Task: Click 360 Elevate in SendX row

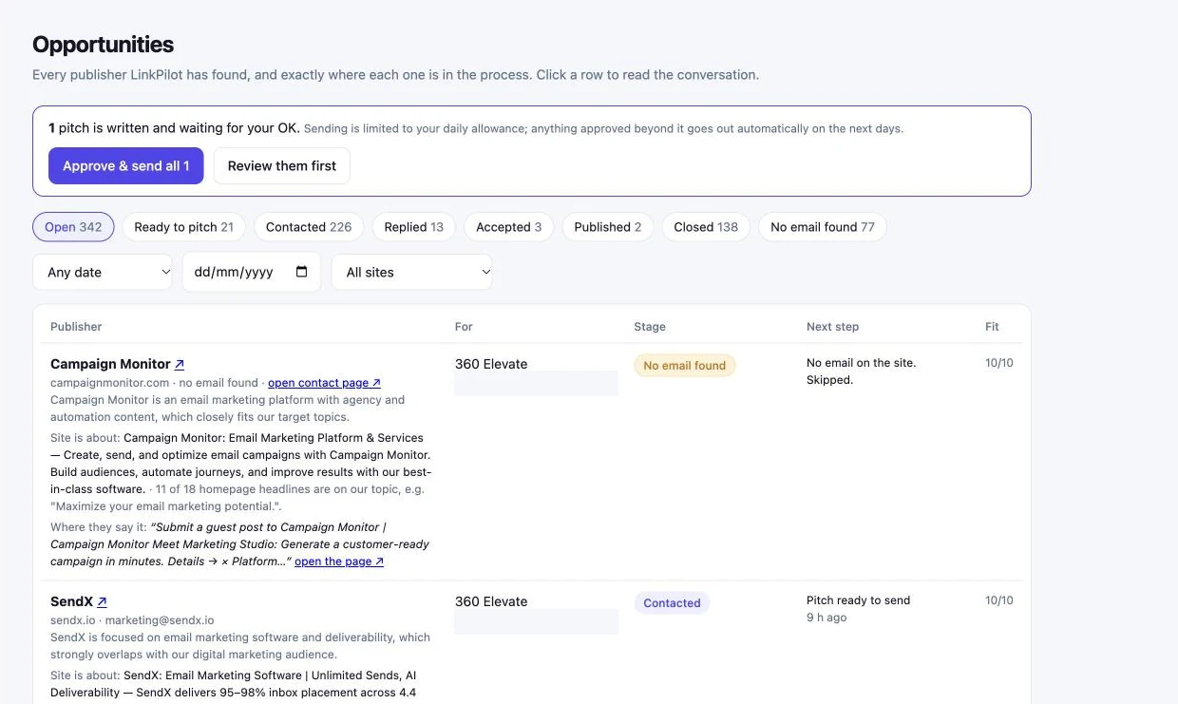Action: coord(491,601)
